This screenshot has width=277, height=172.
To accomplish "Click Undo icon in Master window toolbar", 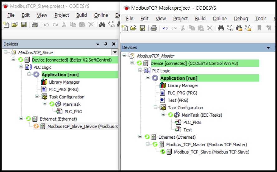I will click(x=165, y=28).
